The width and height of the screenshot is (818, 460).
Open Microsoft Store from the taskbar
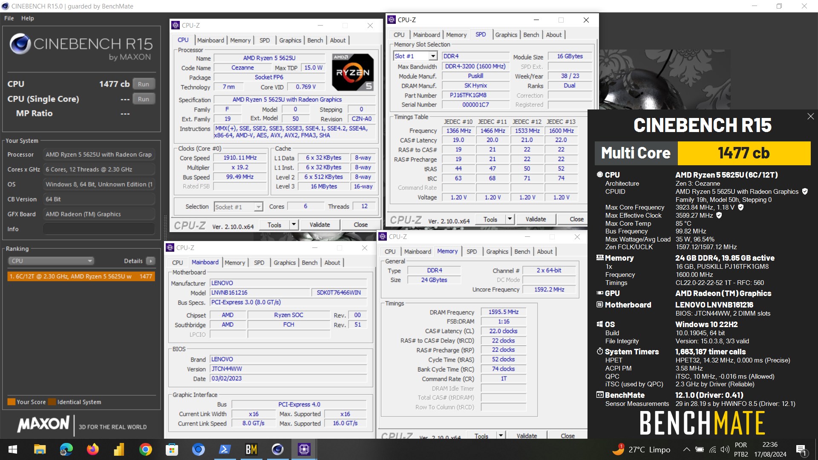click(172, 449)
